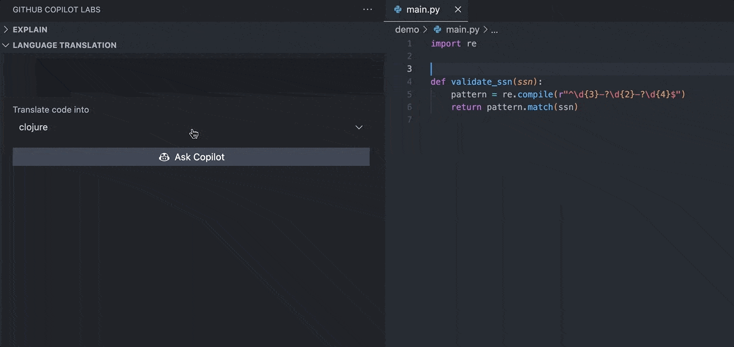This screenshot has width=734, height=347.
Task: Click the Copilot icon on Ask Copilot
Action: 164,157
